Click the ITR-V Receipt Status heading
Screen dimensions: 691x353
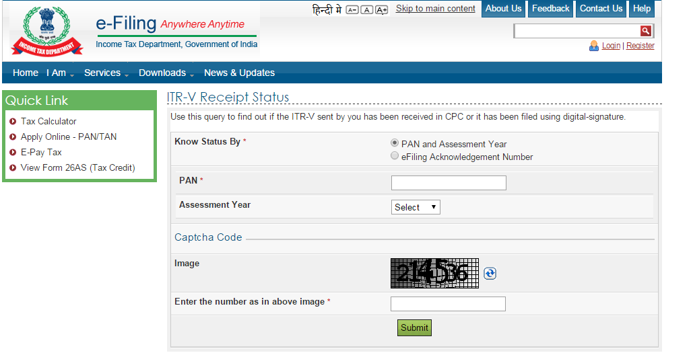(228, 97)
